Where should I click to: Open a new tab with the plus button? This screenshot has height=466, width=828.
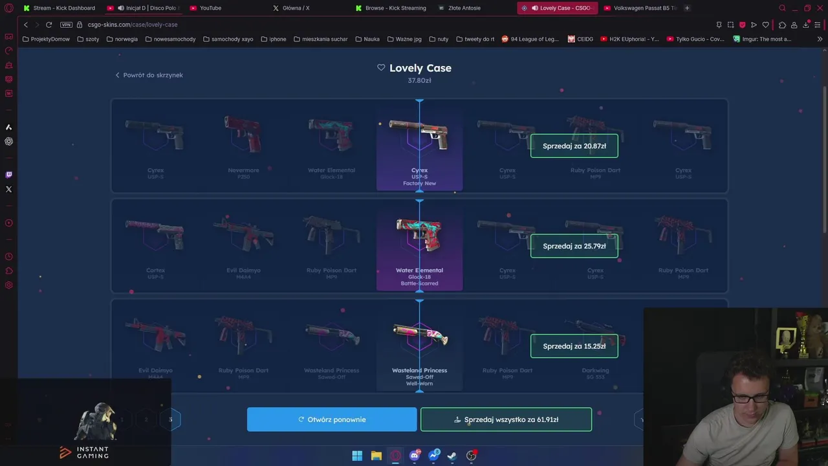coord(687,8)
